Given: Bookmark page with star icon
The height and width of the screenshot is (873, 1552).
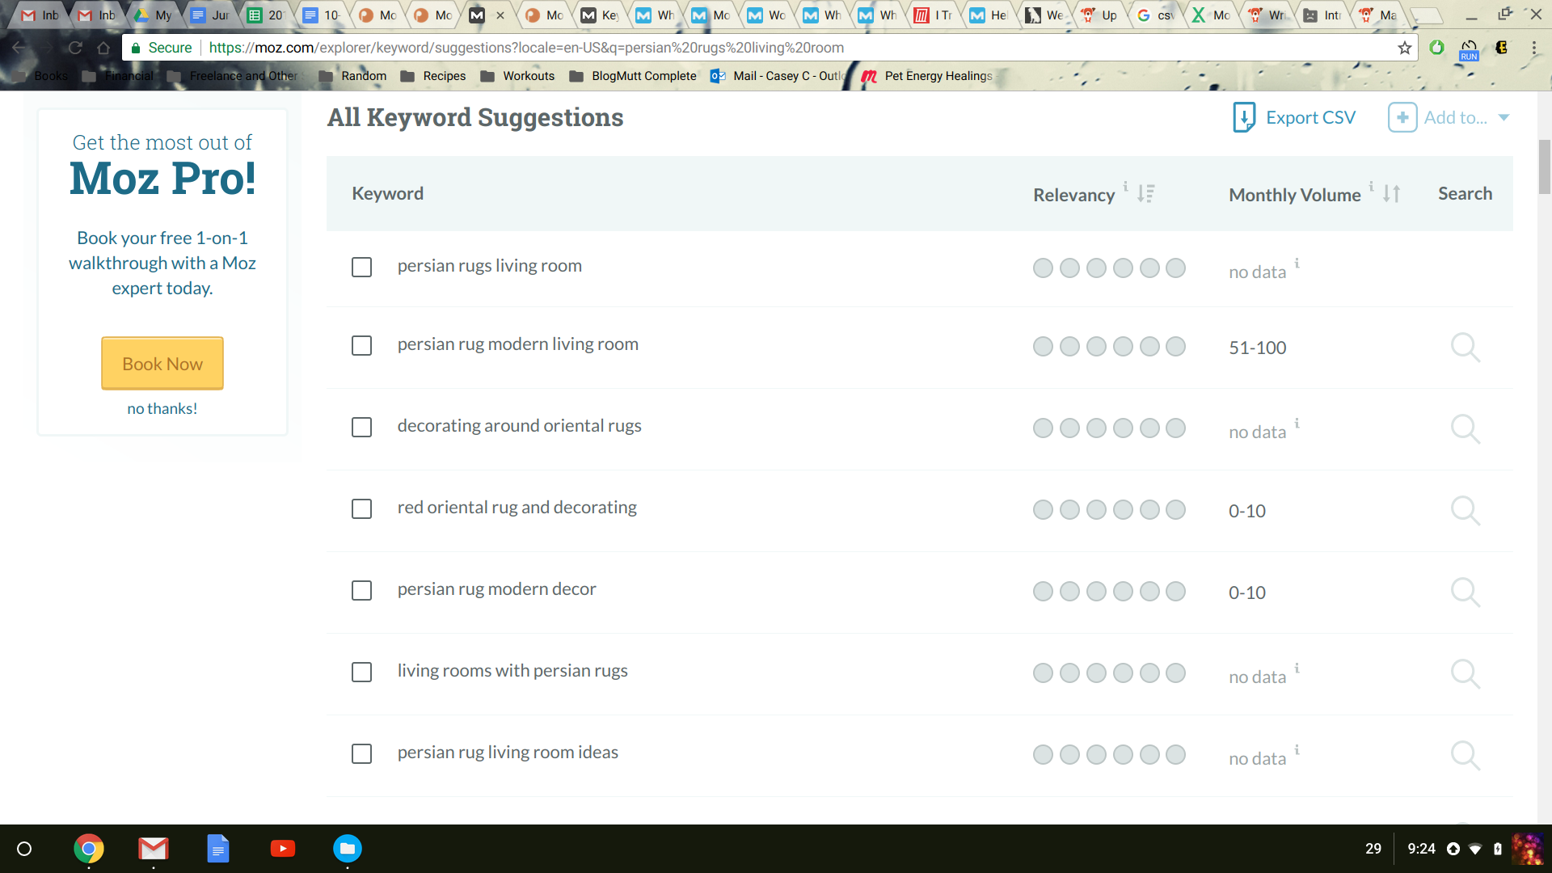Looking at the screenshot, I should (x=1405, y=48).
